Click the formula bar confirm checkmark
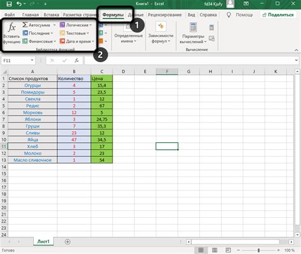The image size is (301, 254). (64, 61)
